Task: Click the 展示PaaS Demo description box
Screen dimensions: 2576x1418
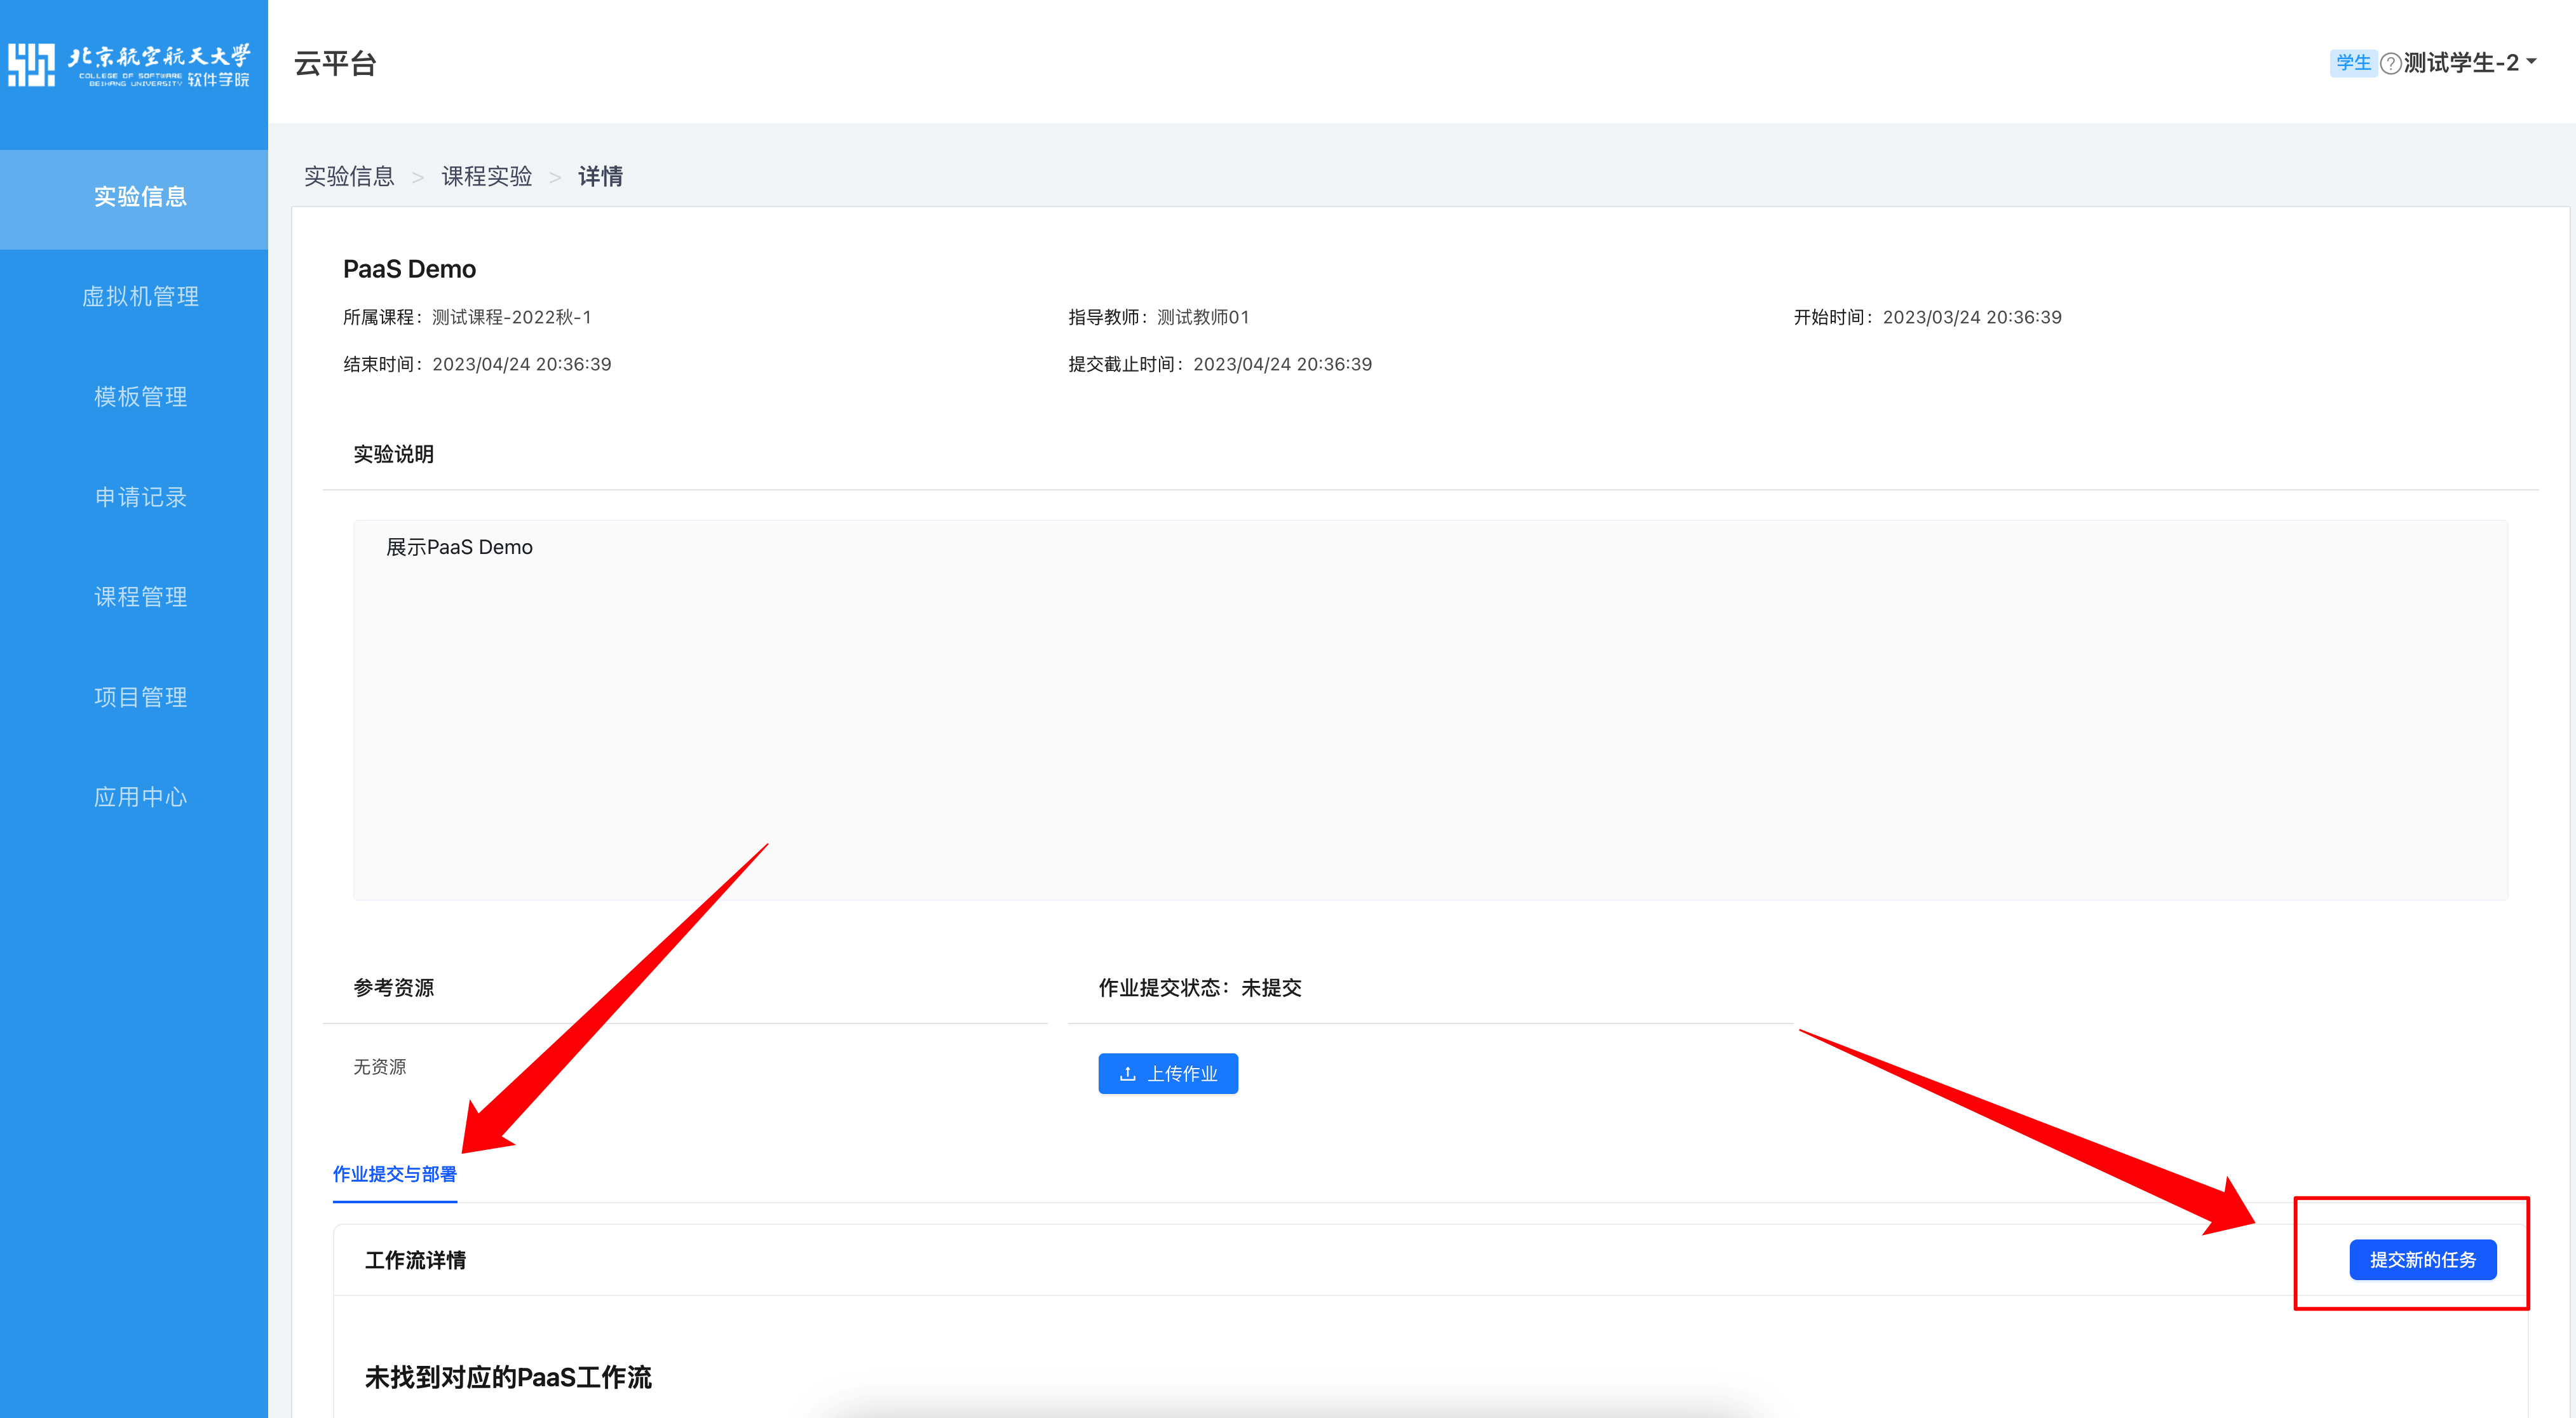Action: point(1429,710)
